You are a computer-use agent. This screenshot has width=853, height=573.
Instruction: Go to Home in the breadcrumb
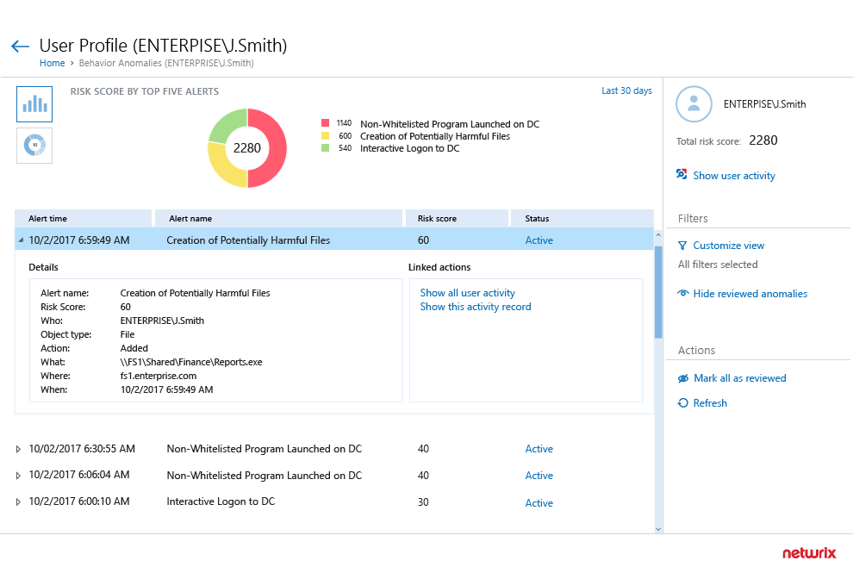52,63
